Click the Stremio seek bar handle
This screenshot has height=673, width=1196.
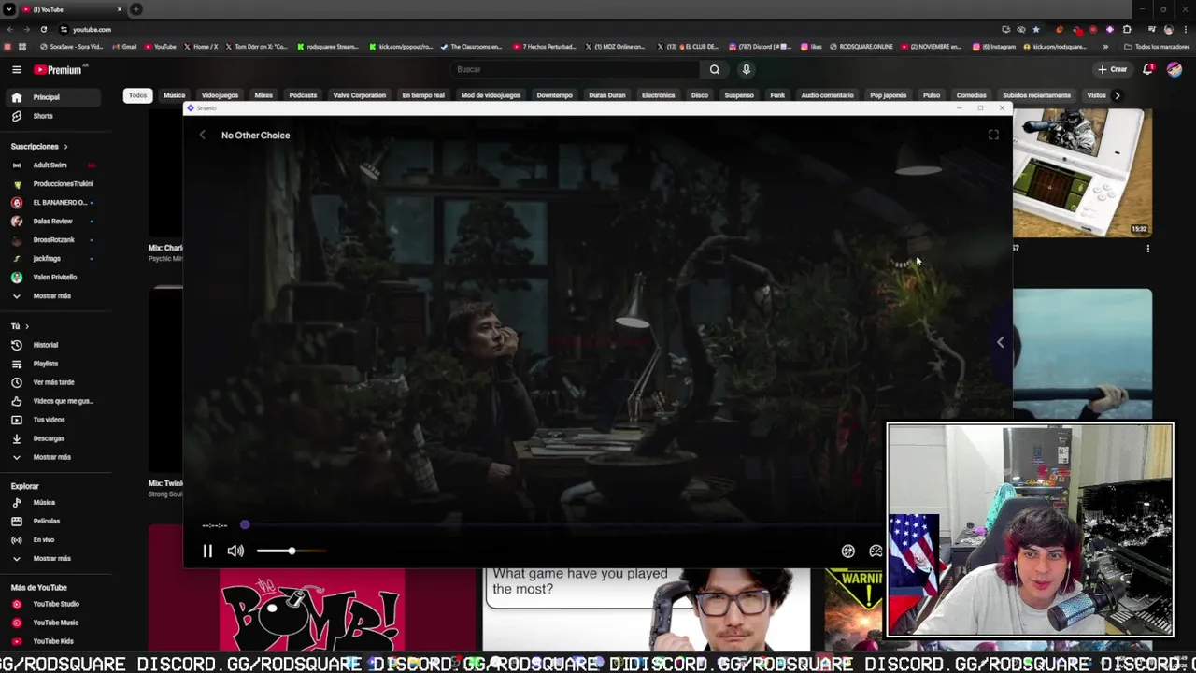[245, 525]
